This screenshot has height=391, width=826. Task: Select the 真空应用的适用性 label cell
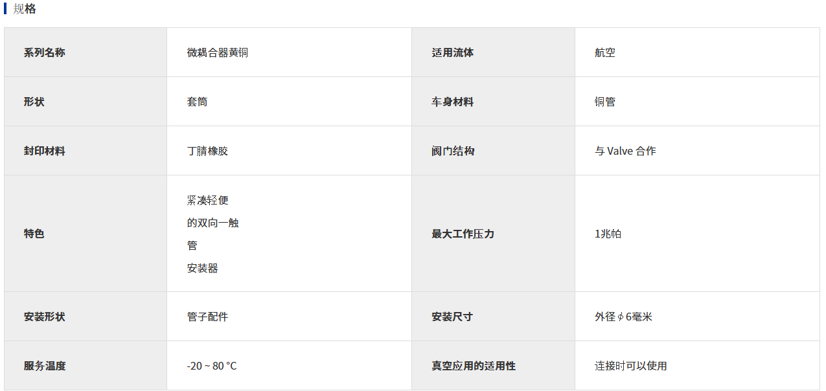474,366
